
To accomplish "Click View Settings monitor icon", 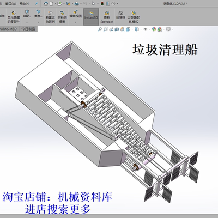I will click(x=168, y=29).
